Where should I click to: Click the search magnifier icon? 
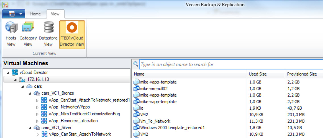tap(136, 64)
